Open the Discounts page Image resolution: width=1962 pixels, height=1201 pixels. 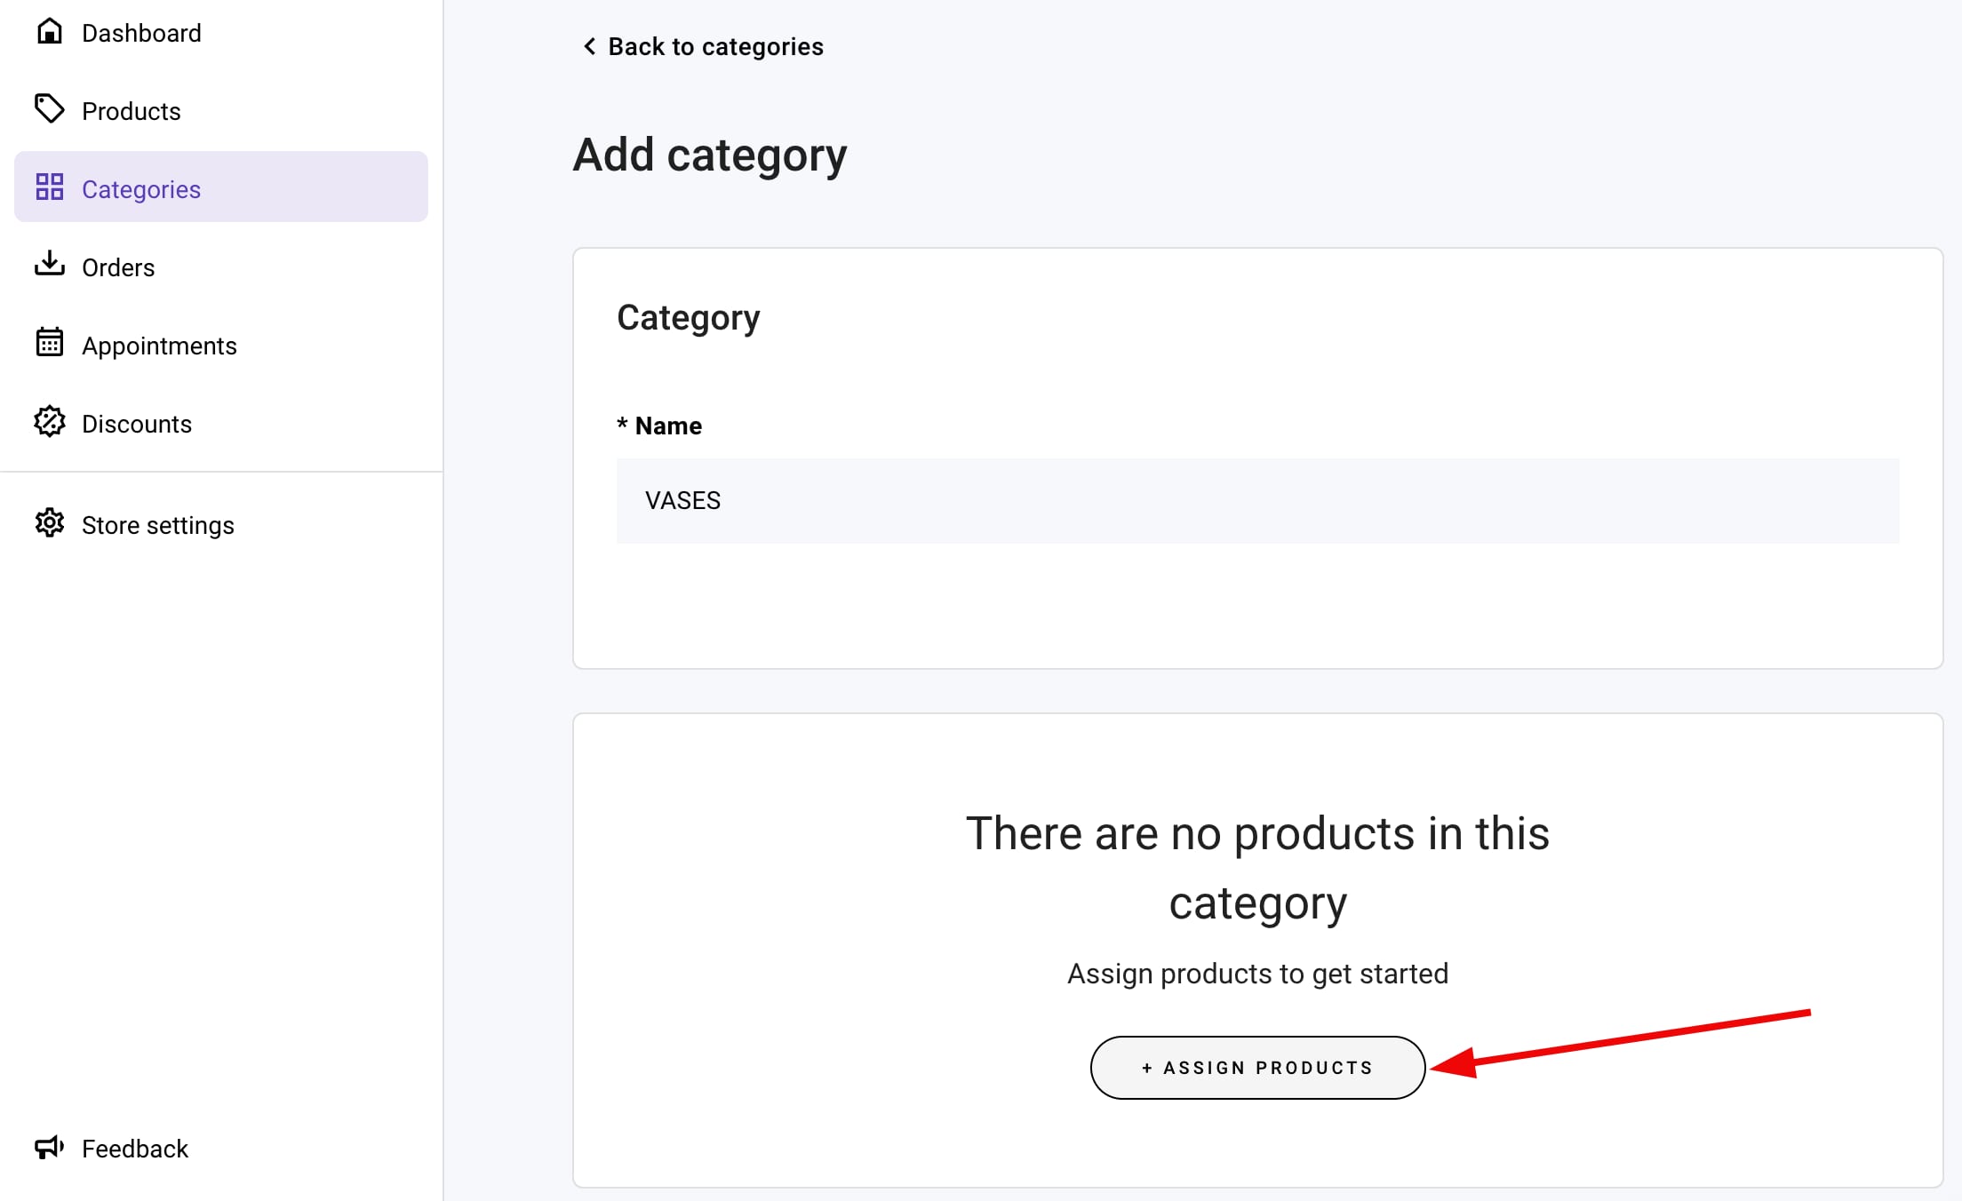pos(137,425)
